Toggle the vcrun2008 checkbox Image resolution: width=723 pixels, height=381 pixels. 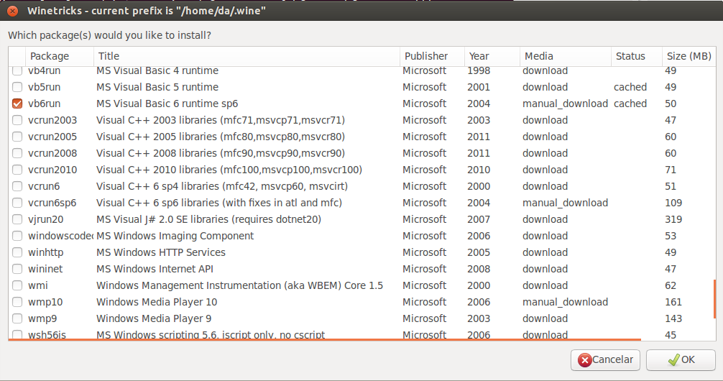point(17,153)
